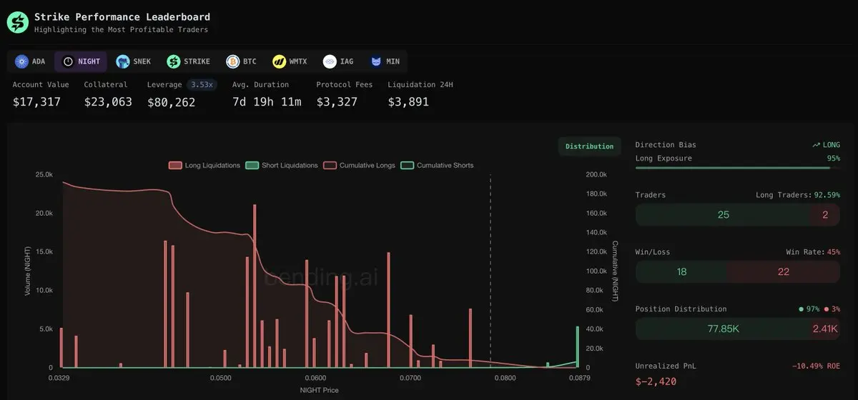The height and width of the screenshot is (400, 858).
Task: Click the Win Rate 45% label
Action: click(x=813, y=252)
